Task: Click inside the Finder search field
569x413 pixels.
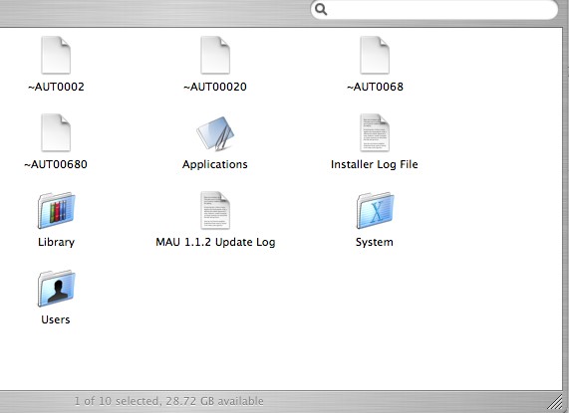Action: pos(434,10)
